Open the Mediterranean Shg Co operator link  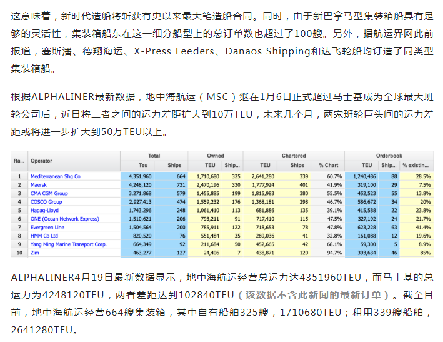point(56,176)
